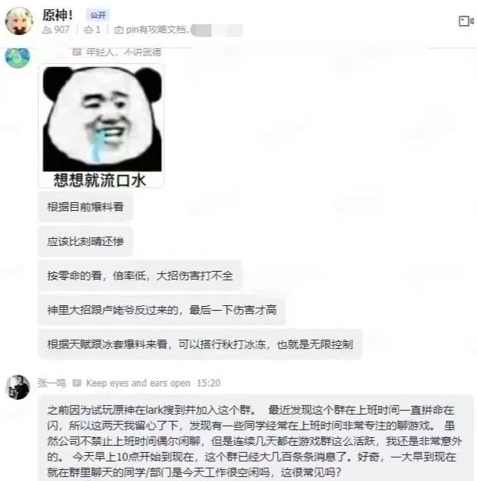Viewport: 477px width, 481px height.
Task: Start a video call in the group
Action: click(x=466, y=21)
